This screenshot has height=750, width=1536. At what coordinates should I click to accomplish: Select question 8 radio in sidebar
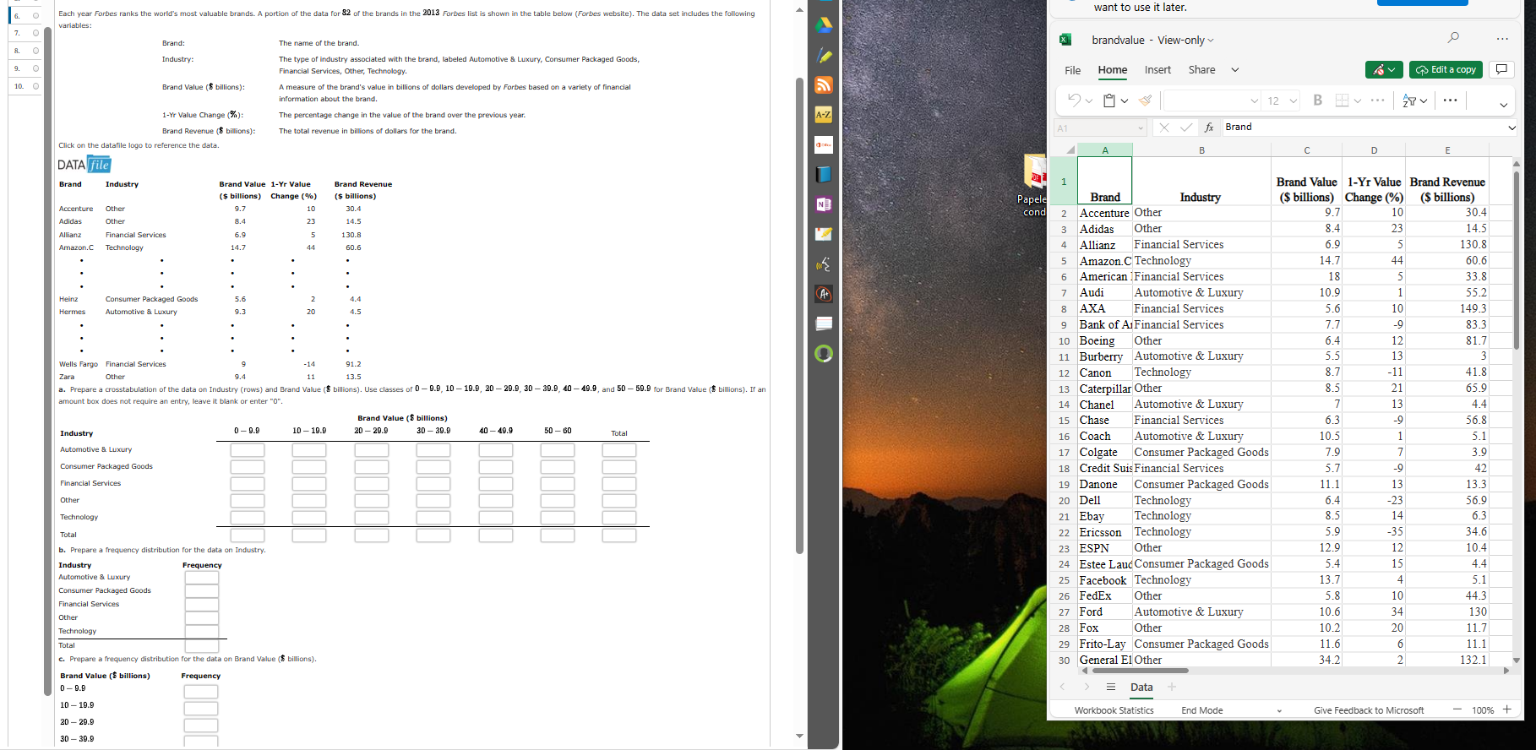[x=35, y=51]
